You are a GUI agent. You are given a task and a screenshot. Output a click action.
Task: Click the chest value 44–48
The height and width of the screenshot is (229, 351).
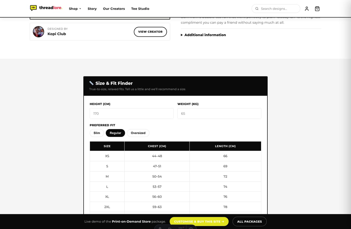[157, 156]
